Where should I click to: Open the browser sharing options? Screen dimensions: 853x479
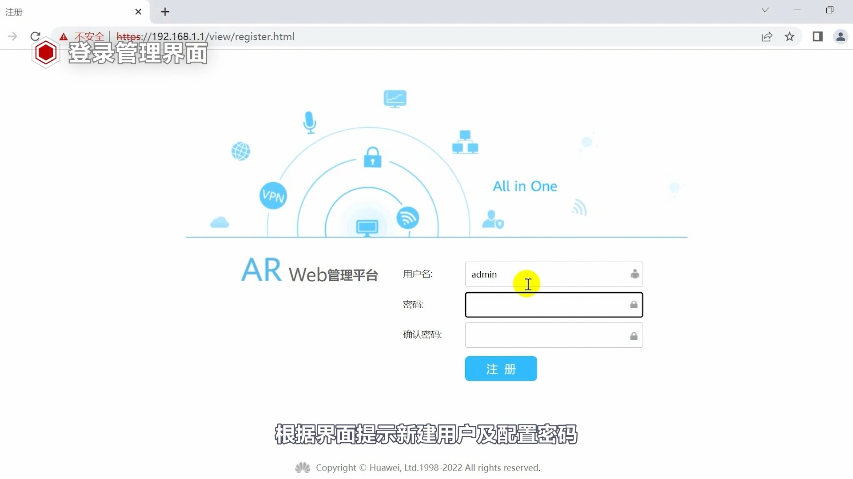(767, 37)
